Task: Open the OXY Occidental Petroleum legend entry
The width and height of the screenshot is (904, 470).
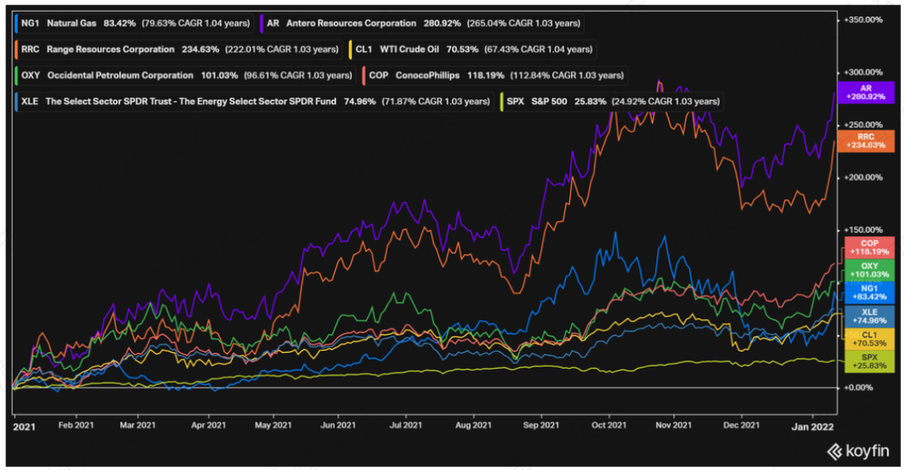Action: tap(184, 76)
